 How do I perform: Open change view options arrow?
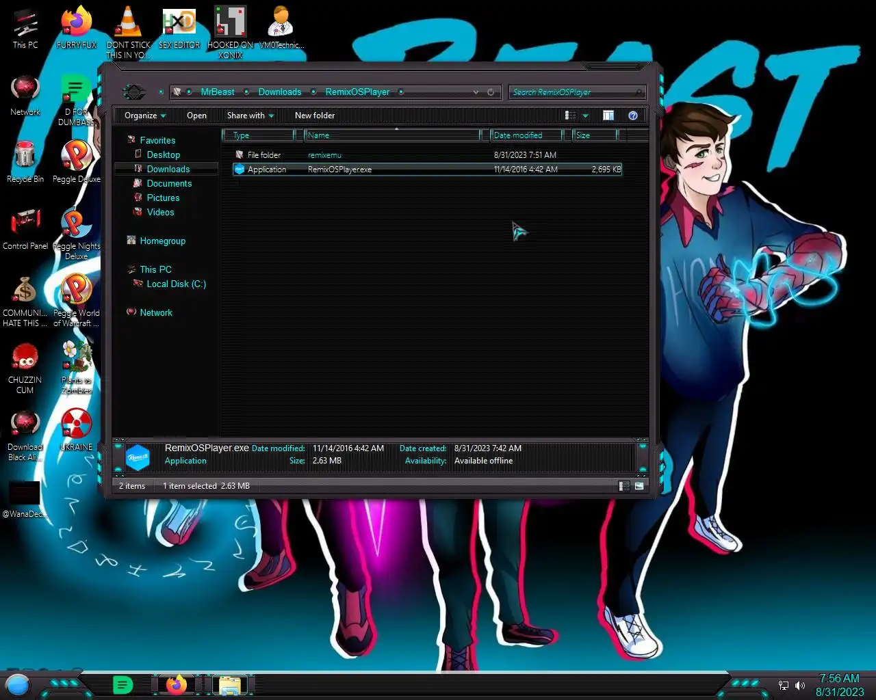[x=585, y=116]
